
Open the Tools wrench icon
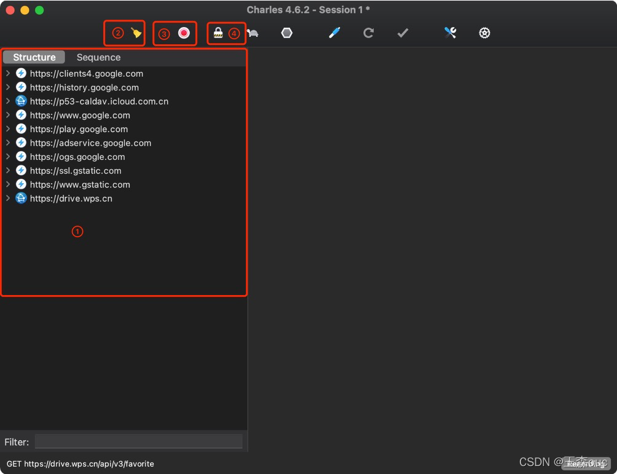(450, 33)
